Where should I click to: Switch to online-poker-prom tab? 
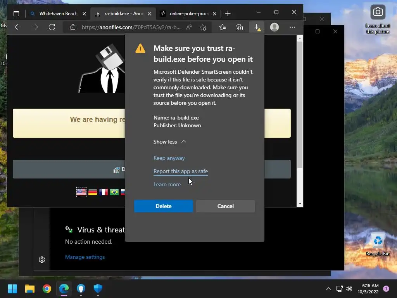coord(188,14)
